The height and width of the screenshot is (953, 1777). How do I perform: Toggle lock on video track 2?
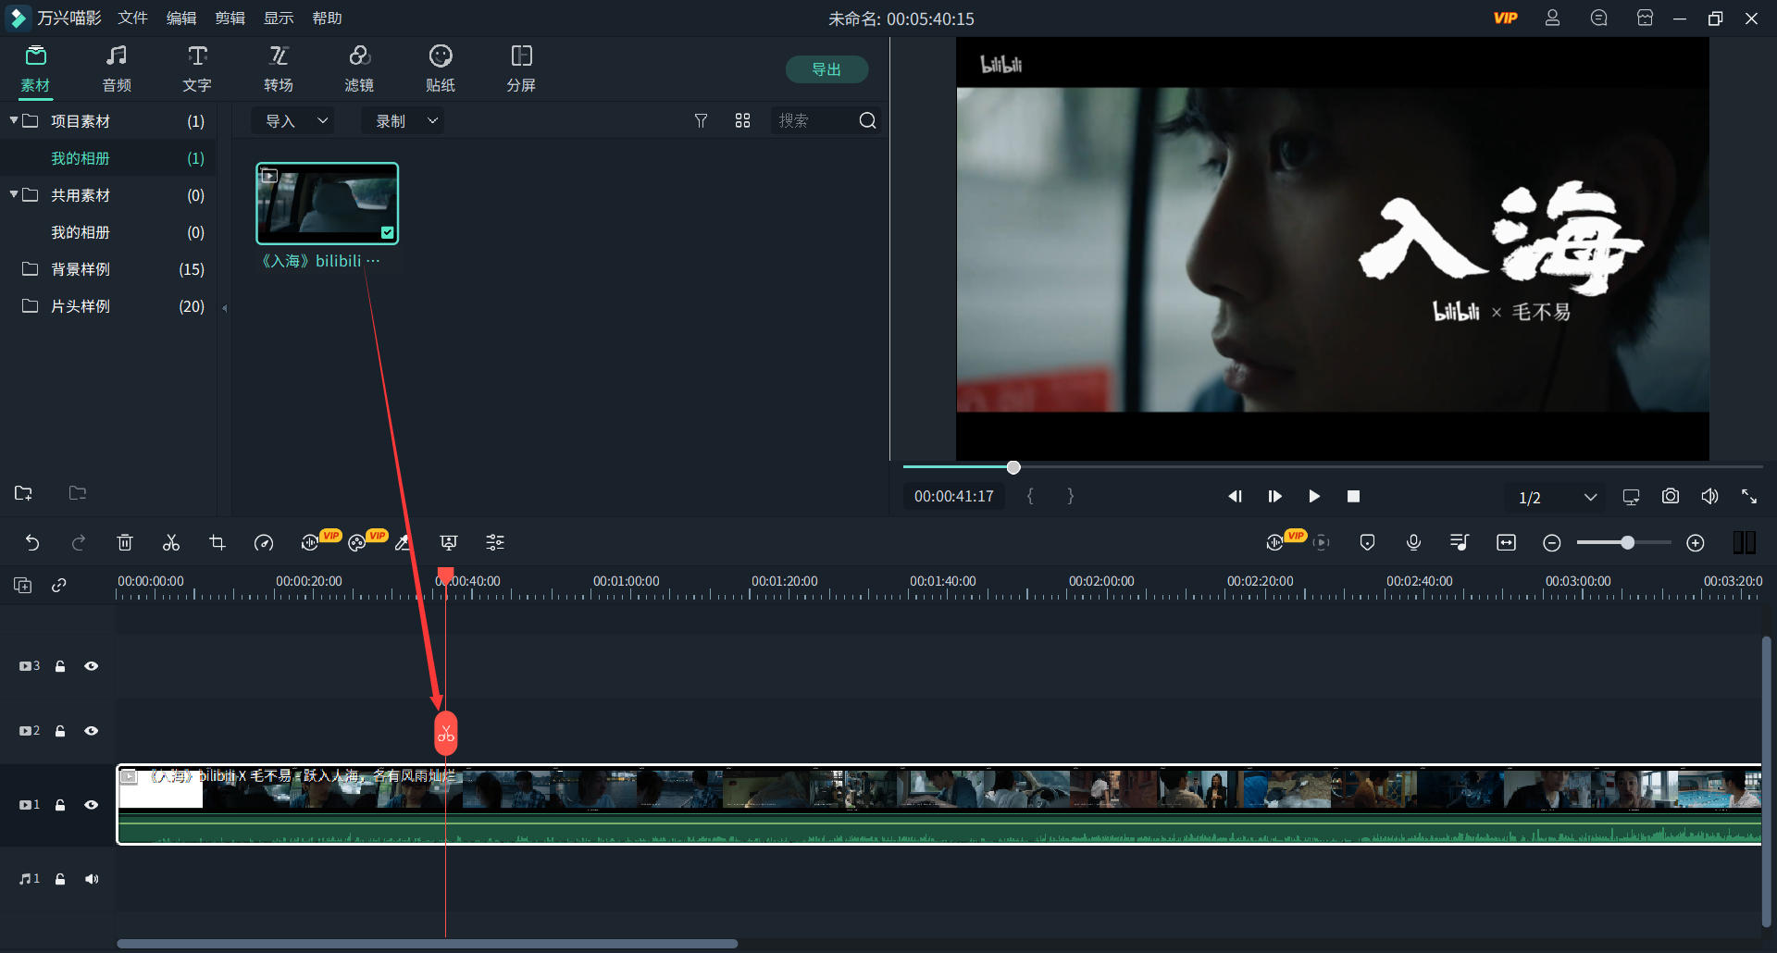point(60,731)
